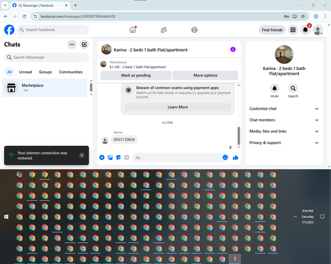Bookmark this page with the star
The height and width of the screenshot is (264, 331).
pos(303,16)
